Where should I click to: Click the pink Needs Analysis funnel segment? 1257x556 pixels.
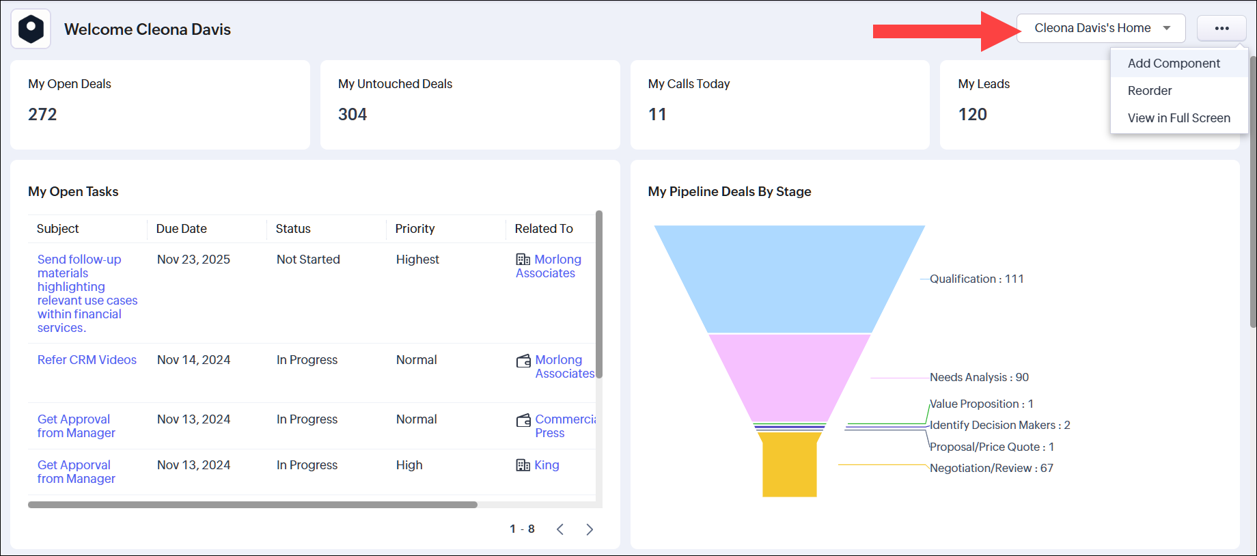(789, 377)
